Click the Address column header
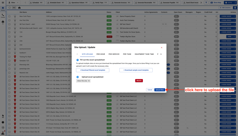 click(x=49, y=12)
